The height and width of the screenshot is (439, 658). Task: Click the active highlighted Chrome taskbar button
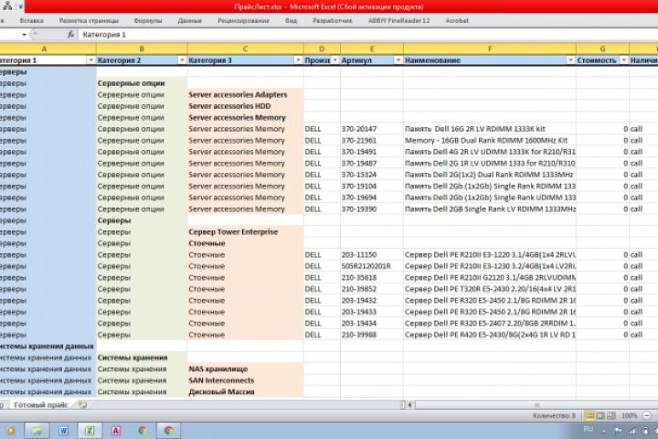coord(169,431)
